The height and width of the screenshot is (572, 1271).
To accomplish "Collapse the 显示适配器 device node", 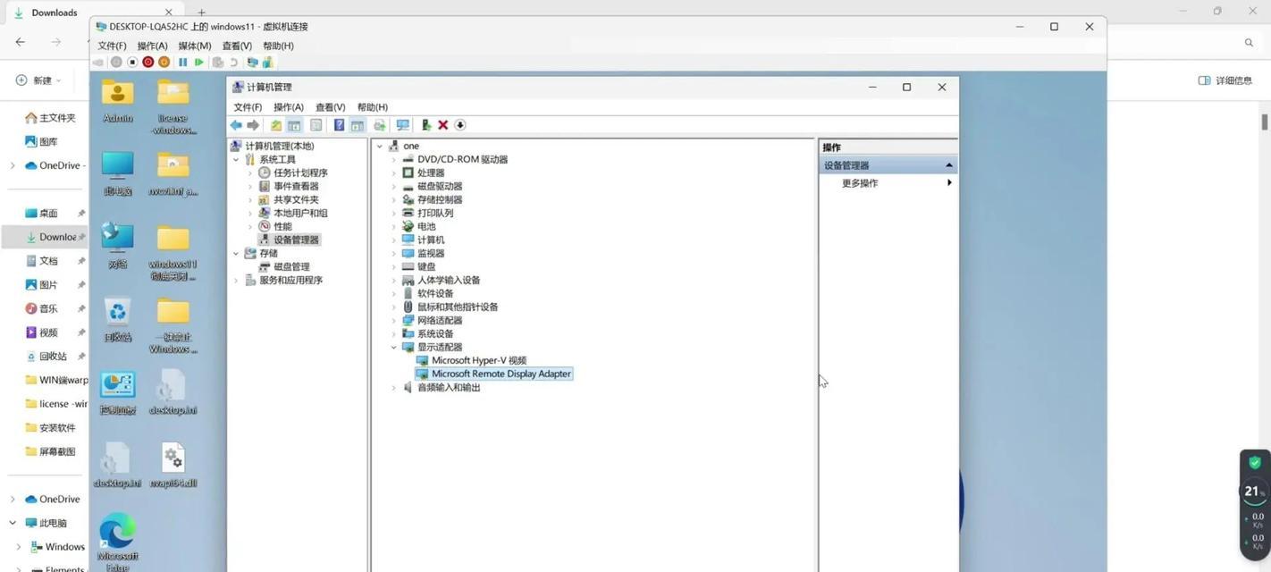I will tap(393, 348).
